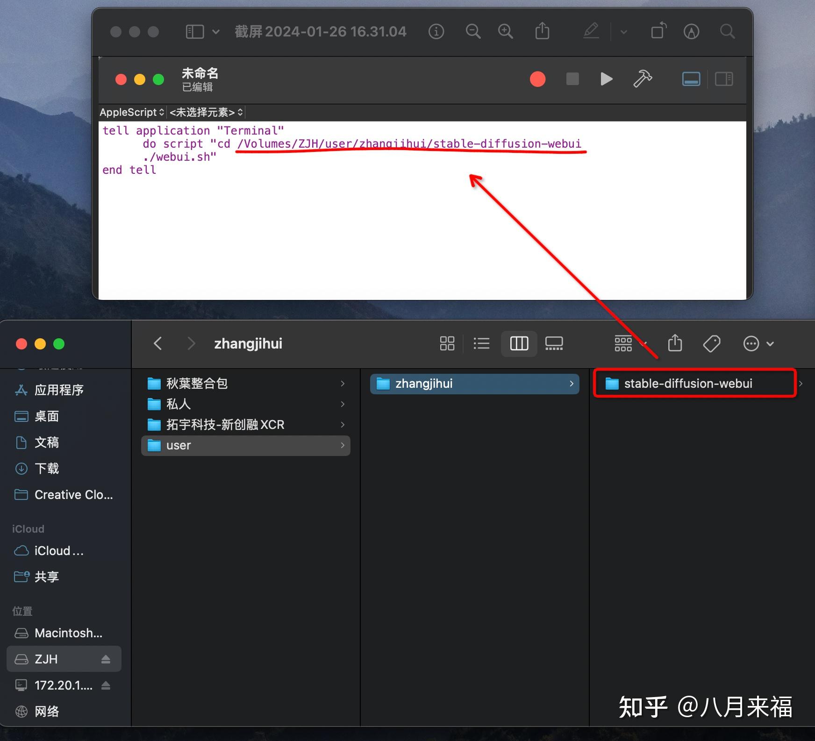Compile the script with the hammer icon
The image size is (815, 741).
(643, 78)
